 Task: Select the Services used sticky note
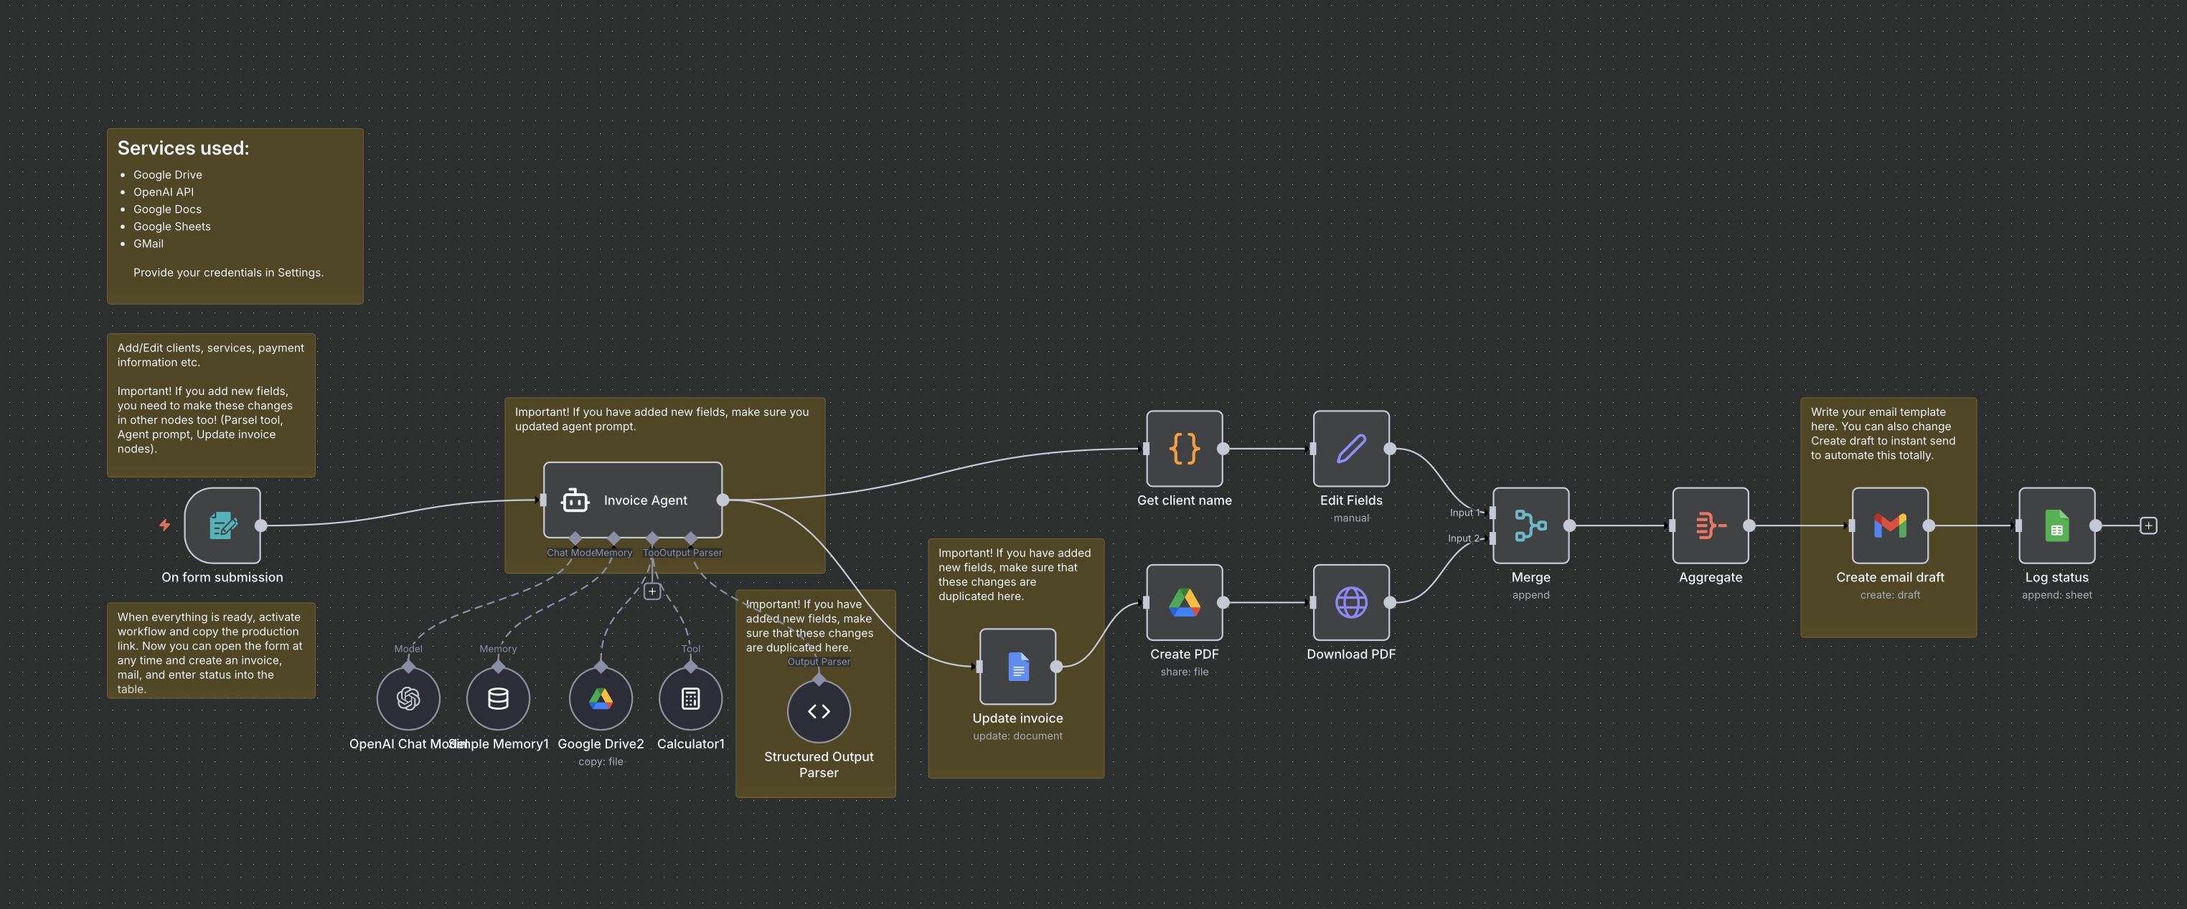235,215
